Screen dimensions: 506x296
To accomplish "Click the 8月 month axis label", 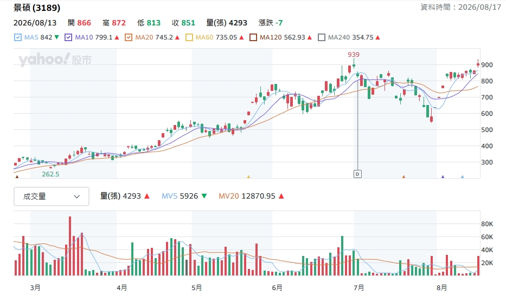I will [441, 287].
